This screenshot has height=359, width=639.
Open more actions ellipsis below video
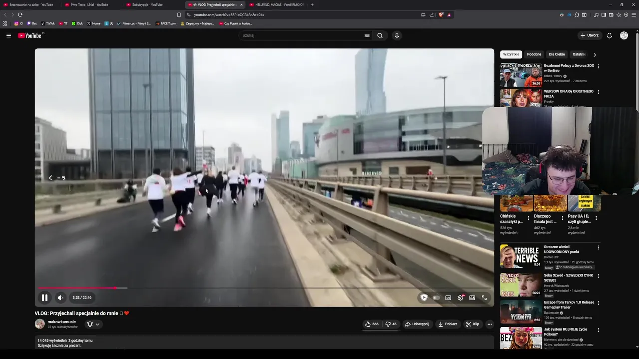coord(489,324)
